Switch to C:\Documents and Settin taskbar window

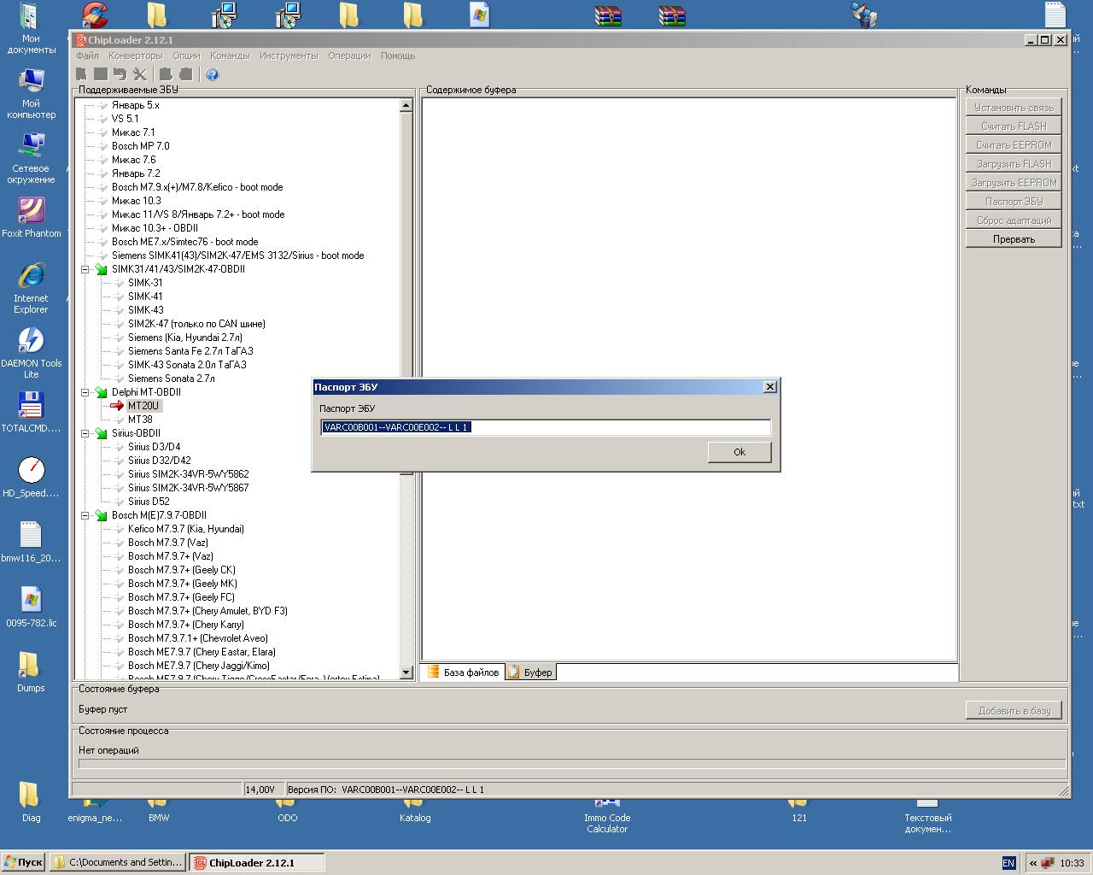click(117, 862)
